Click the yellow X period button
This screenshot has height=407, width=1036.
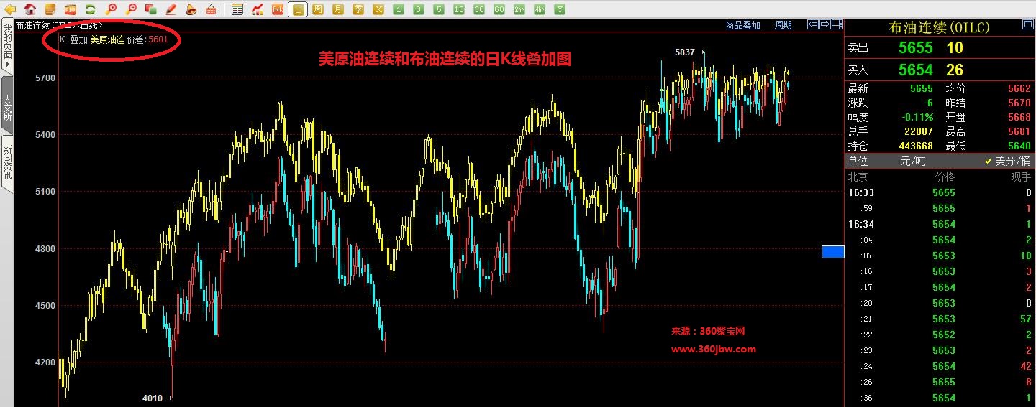click(378, 9)
